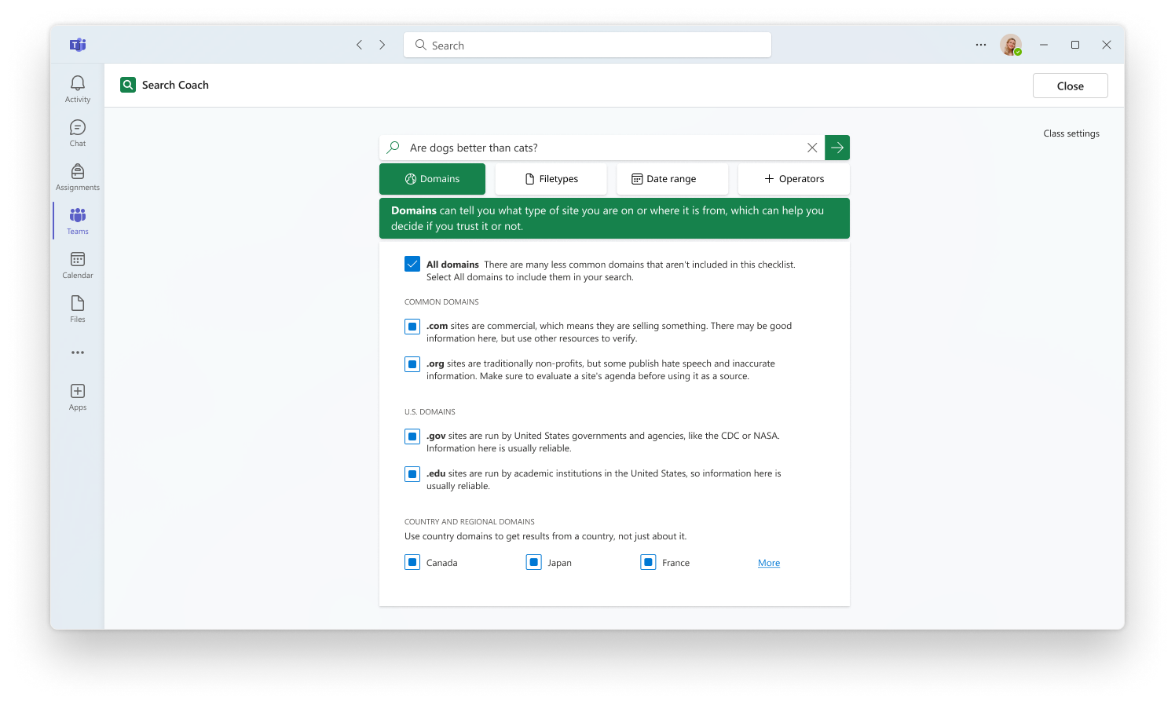Close the Search Coach app
1175x705 pixels.
coord(1070,85)
